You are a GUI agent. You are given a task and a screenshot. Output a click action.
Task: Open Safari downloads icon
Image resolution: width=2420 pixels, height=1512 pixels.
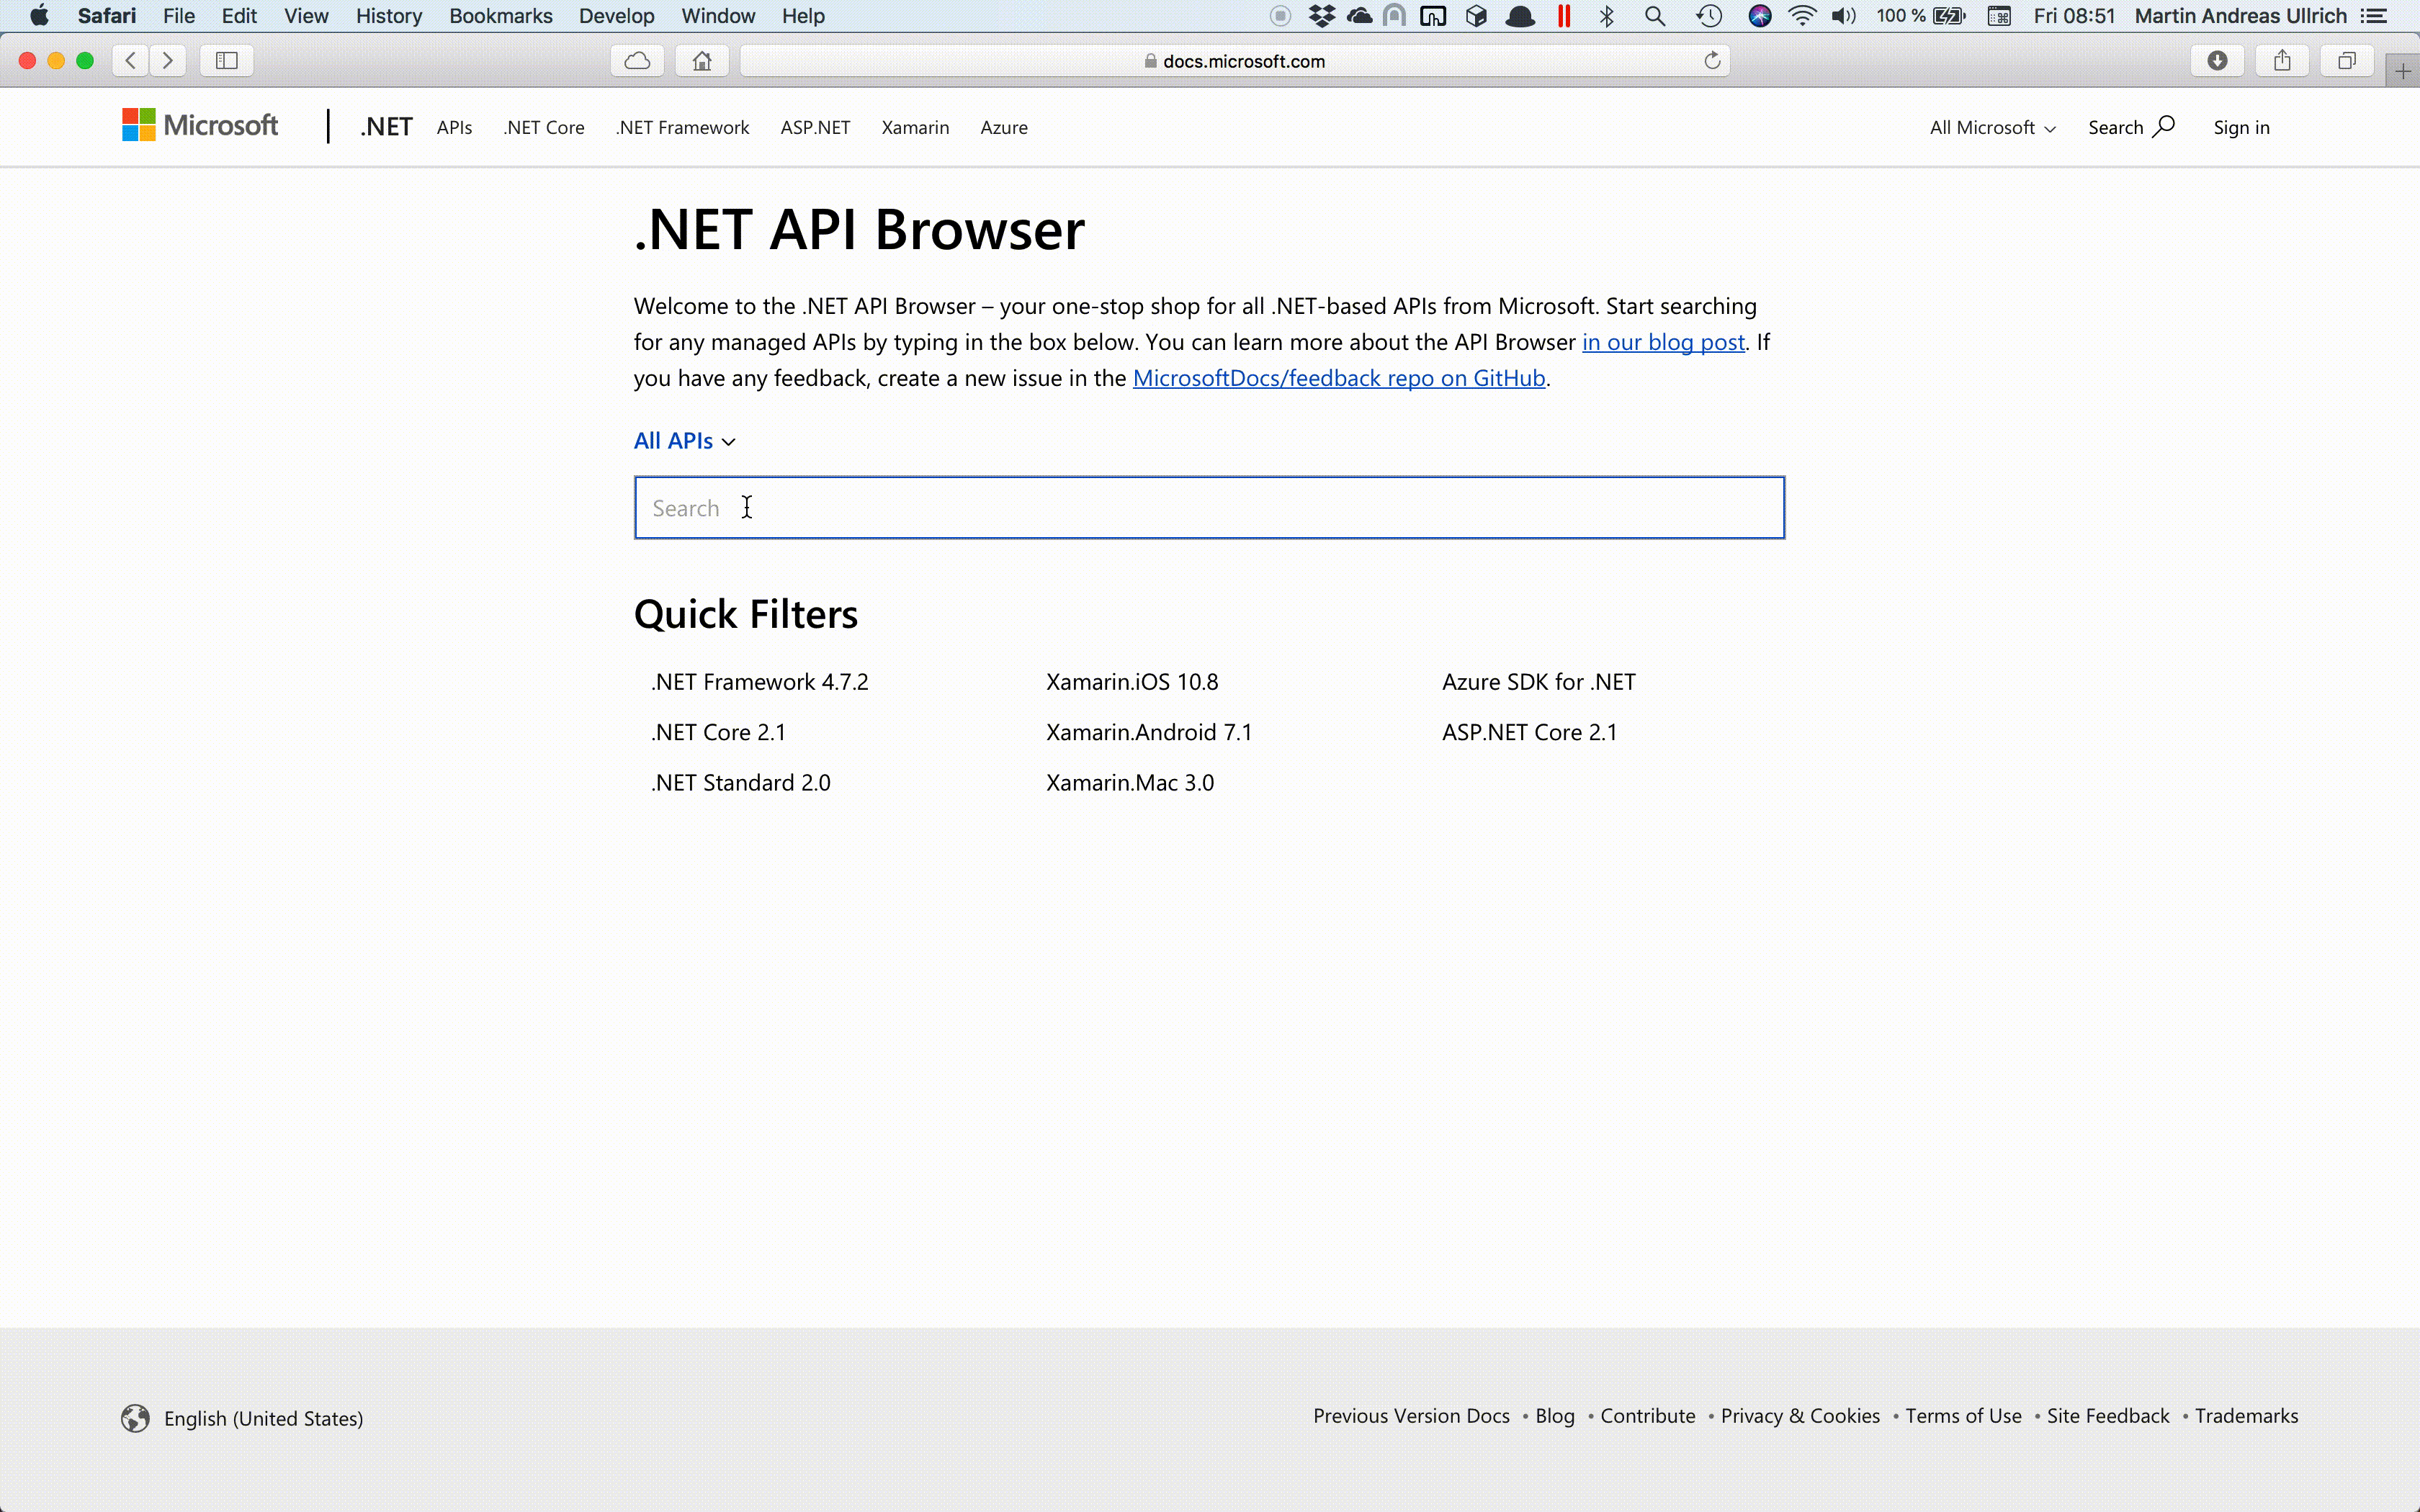coord(2217,61)
